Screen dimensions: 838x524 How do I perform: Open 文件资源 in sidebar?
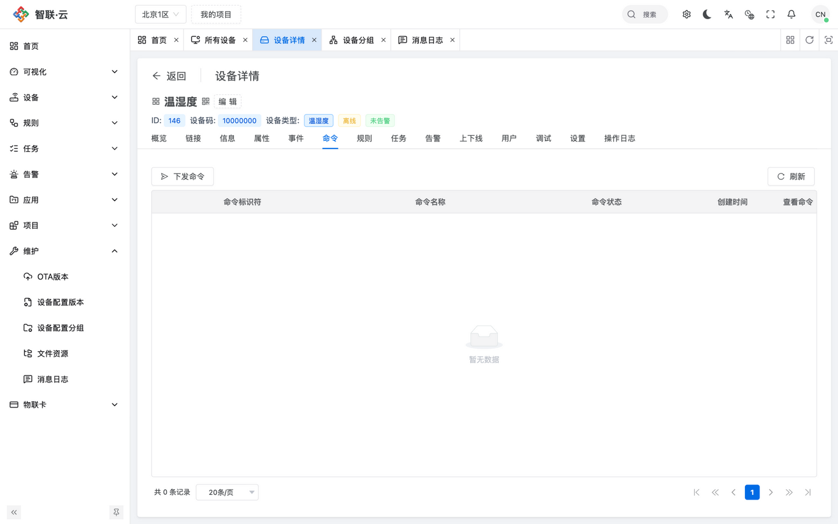pos(64,353)
